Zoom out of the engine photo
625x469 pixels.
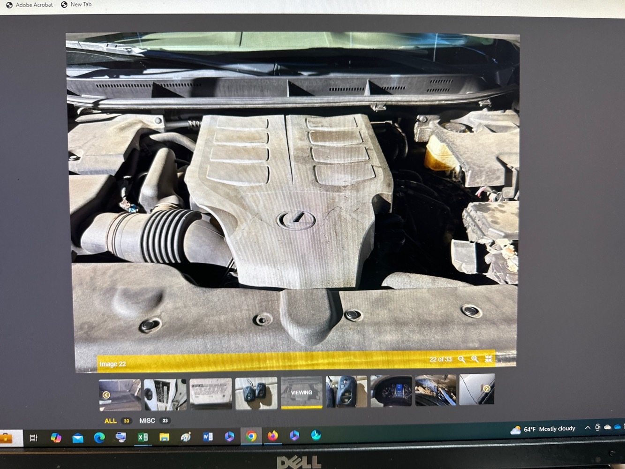pos(461,359)
